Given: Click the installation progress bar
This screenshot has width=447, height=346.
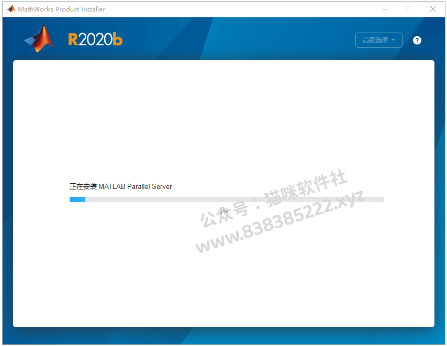Looking at the screenshot, I should tap(226, 199).
